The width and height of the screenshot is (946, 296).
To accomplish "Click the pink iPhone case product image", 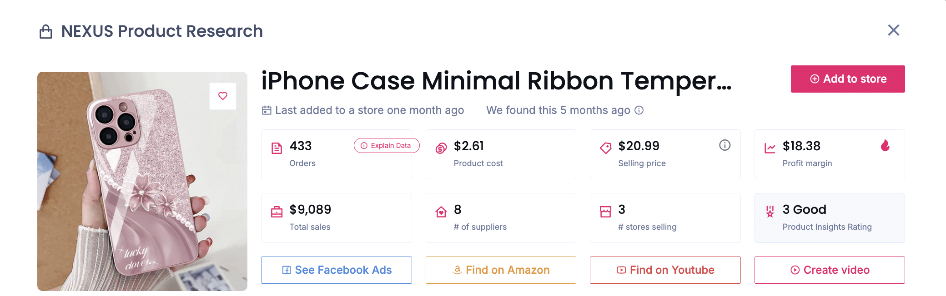I will pos(142,191).
